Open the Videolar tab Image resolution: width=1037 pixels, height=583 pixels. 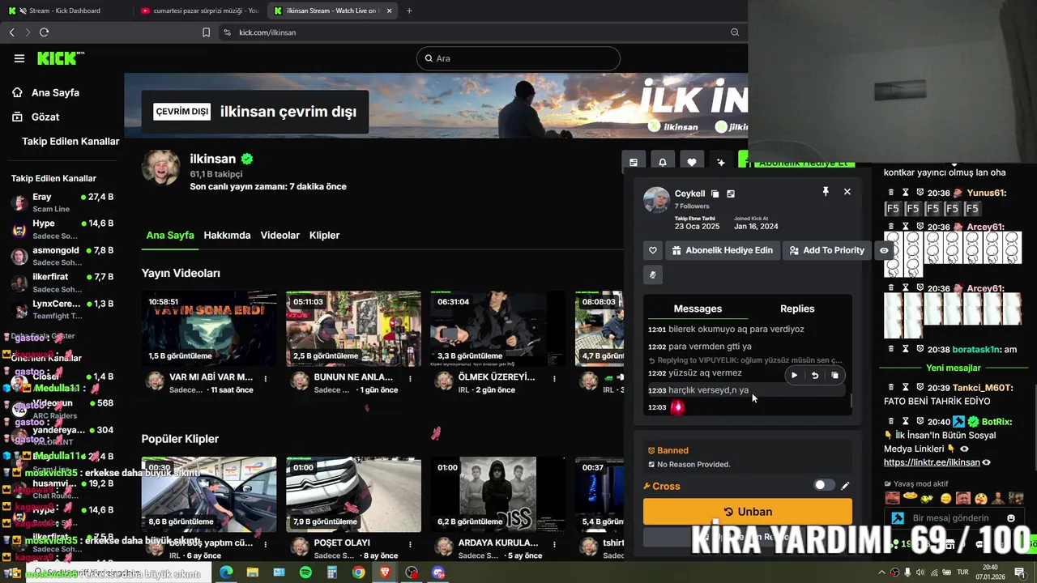[x=280, y=235]
